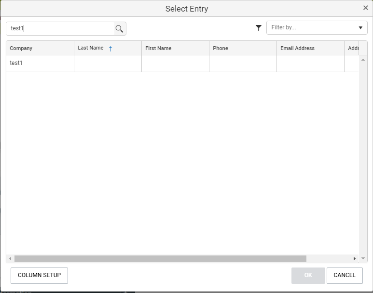373x293 pixels.
Task: Click the vertical scrollbar down arrow
Action: (x=363, y=258)
